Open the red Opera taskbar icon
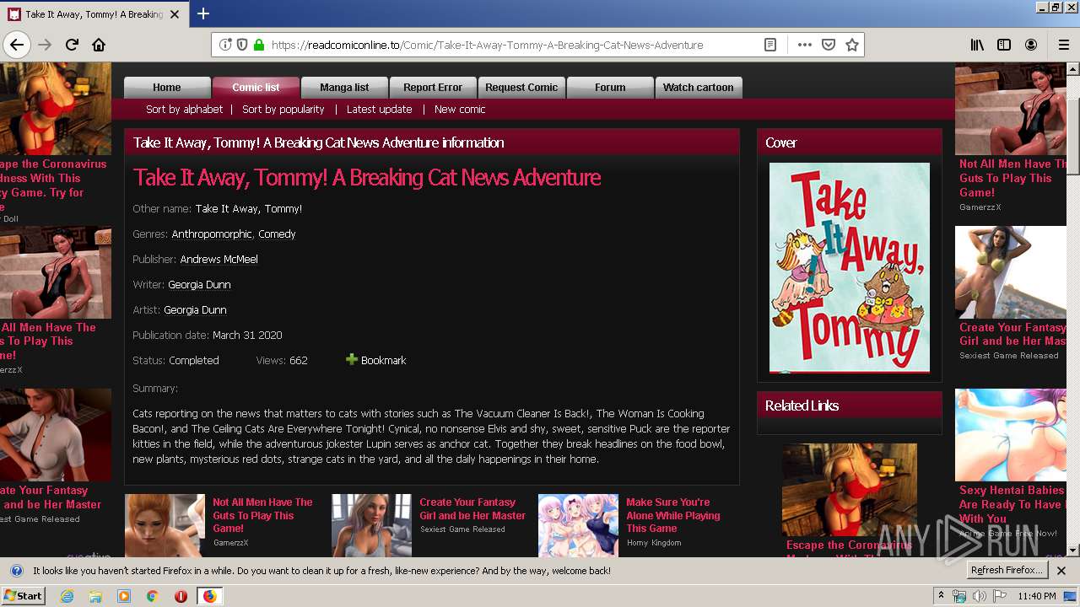Viewport: 1080px width, 607px height. (181, 596)
